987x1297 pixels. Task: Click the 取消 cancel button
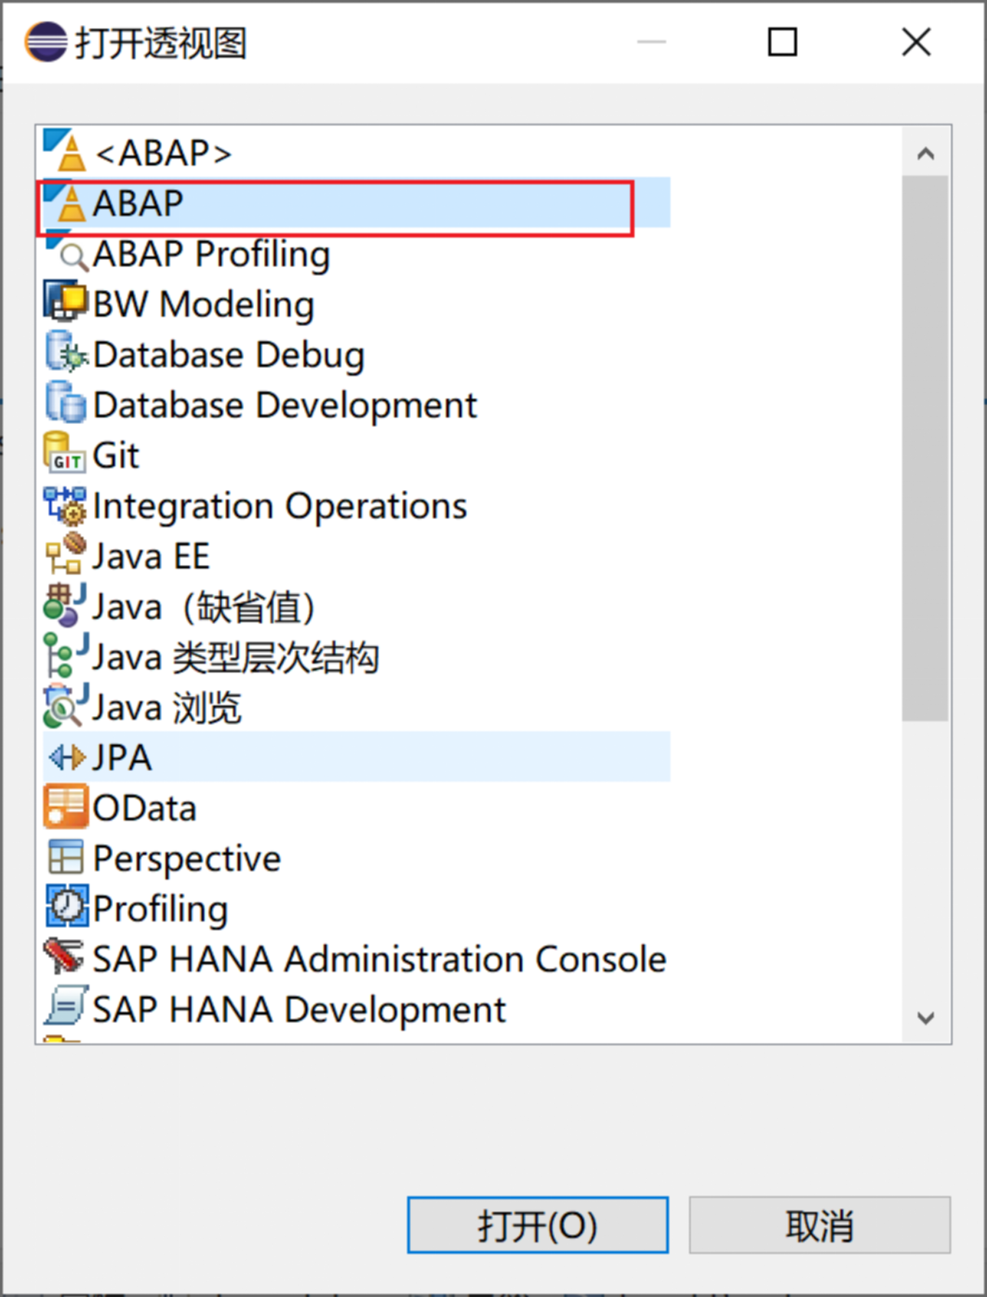point(820,1225)
